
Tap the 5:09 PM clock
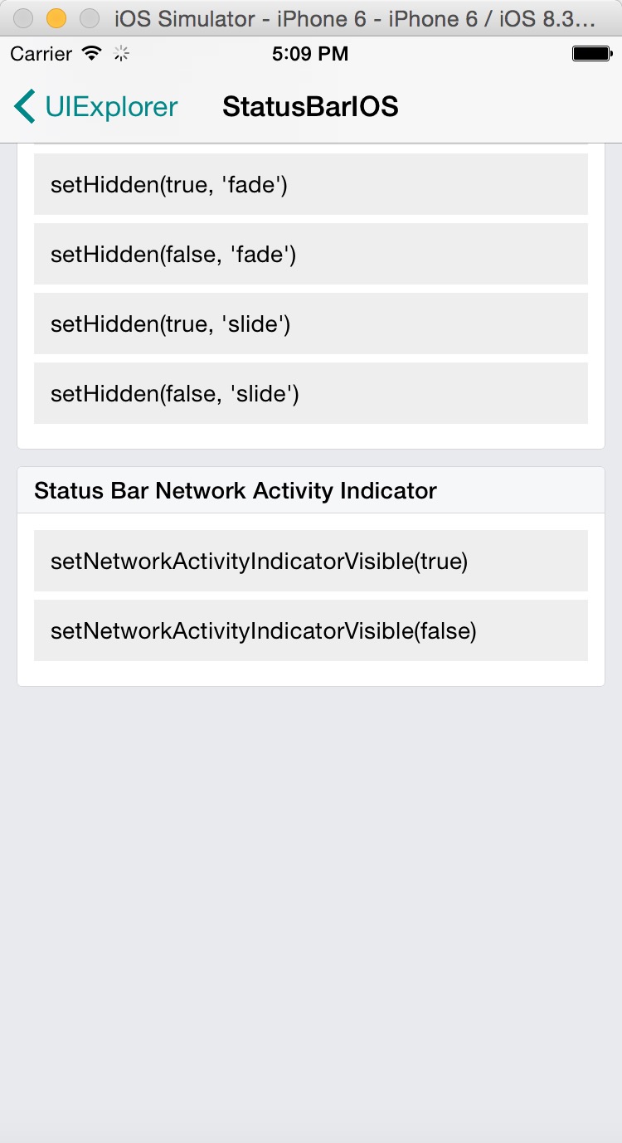pos(310,54)
